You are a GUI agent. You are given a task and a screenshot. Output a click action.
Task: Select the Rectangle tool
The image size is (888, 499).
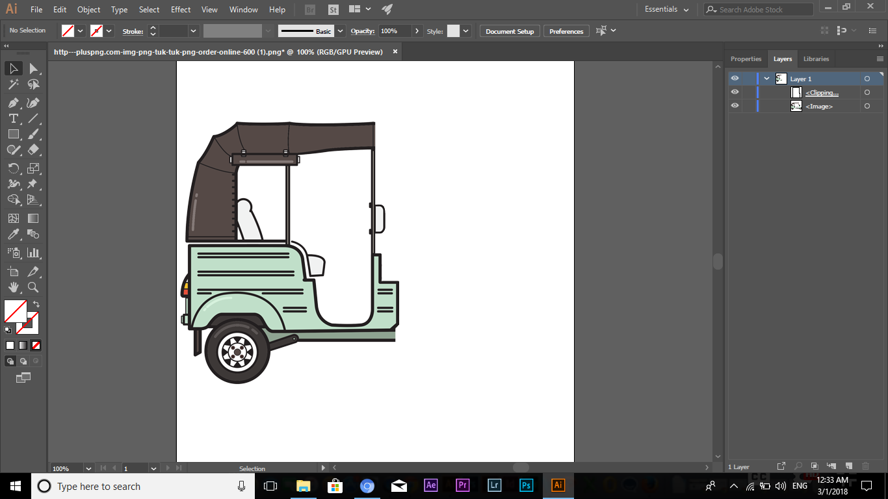(x=14, y=134)
